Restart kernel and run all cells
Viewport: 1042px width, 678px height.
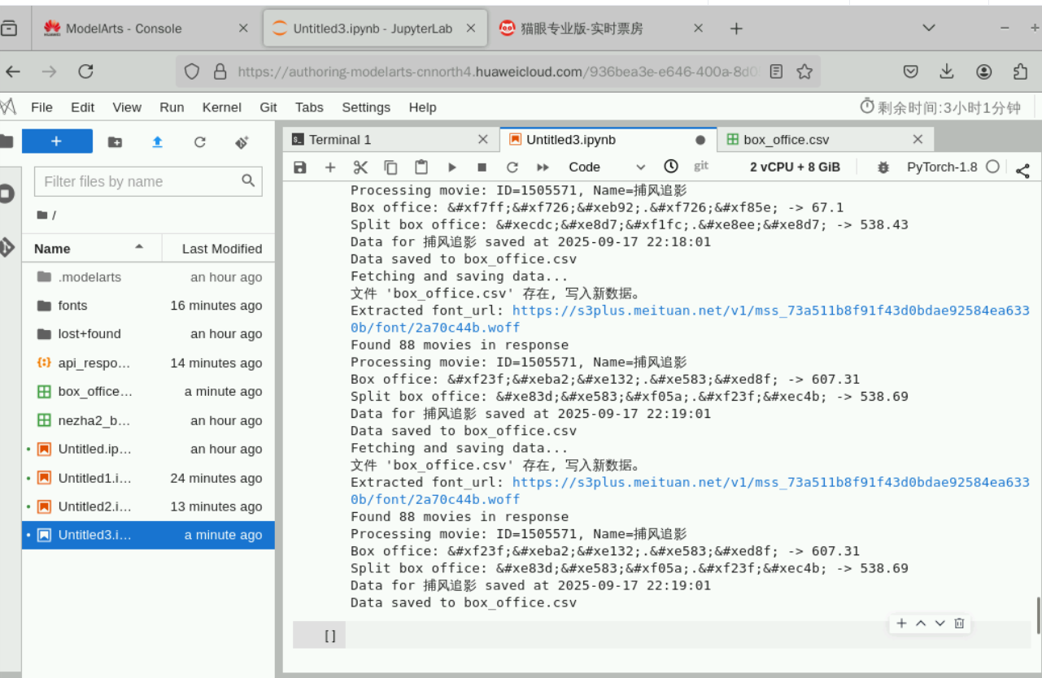point(543,167)
